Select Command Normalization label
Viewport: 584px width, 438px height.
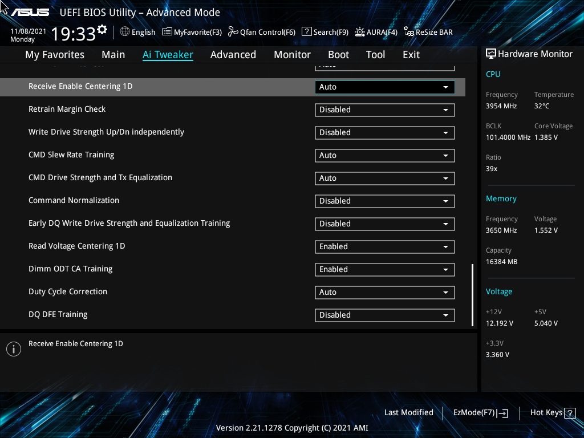point(74,200)
